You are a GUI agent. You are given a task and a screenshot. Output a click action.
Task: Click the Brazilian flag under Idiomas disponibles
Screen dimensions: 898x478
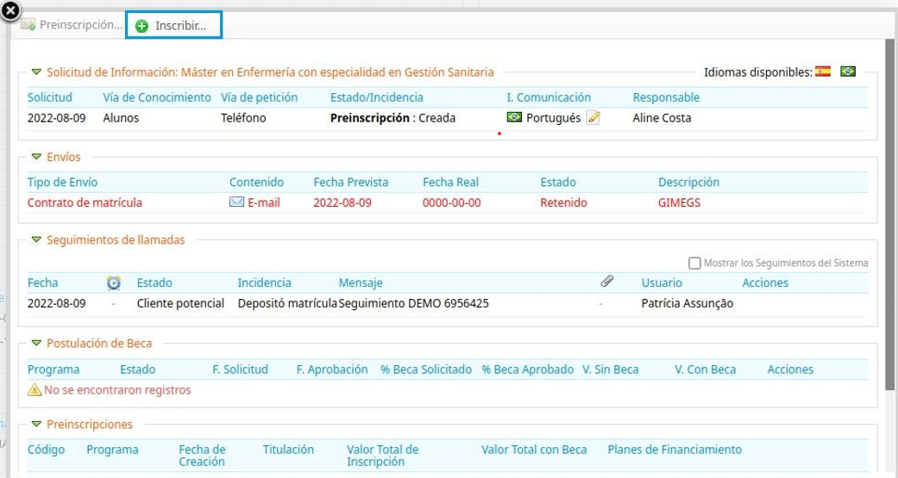pos(848,72)
